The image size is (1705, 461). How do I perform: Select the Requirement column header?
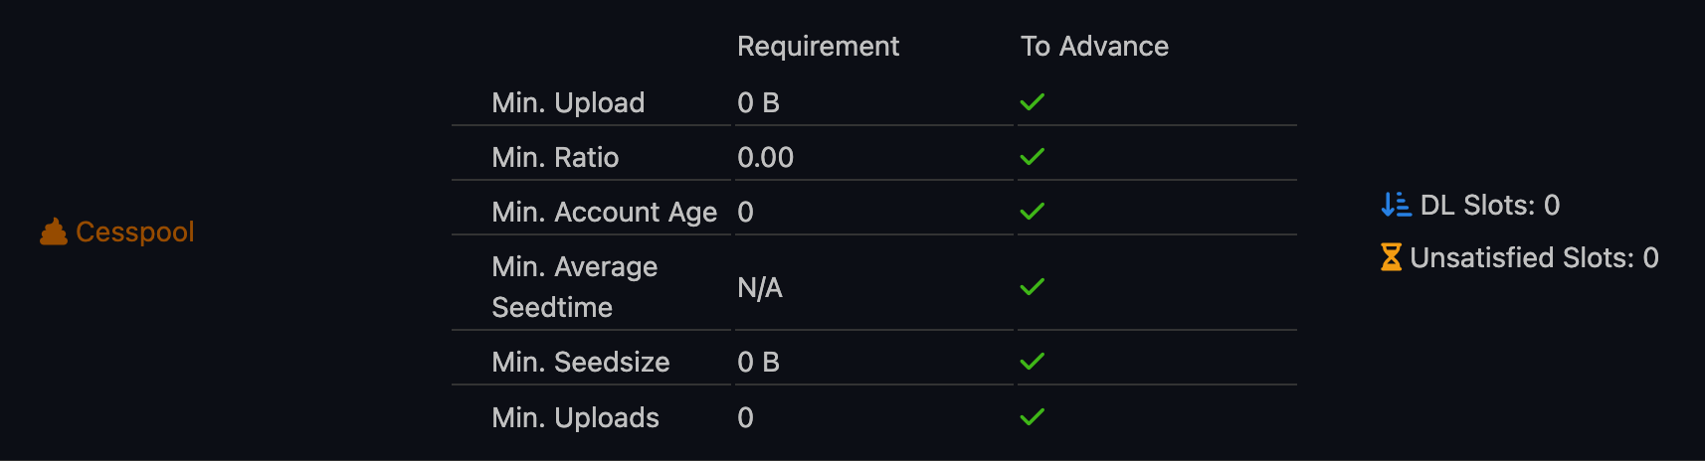(x=818, y=47)
